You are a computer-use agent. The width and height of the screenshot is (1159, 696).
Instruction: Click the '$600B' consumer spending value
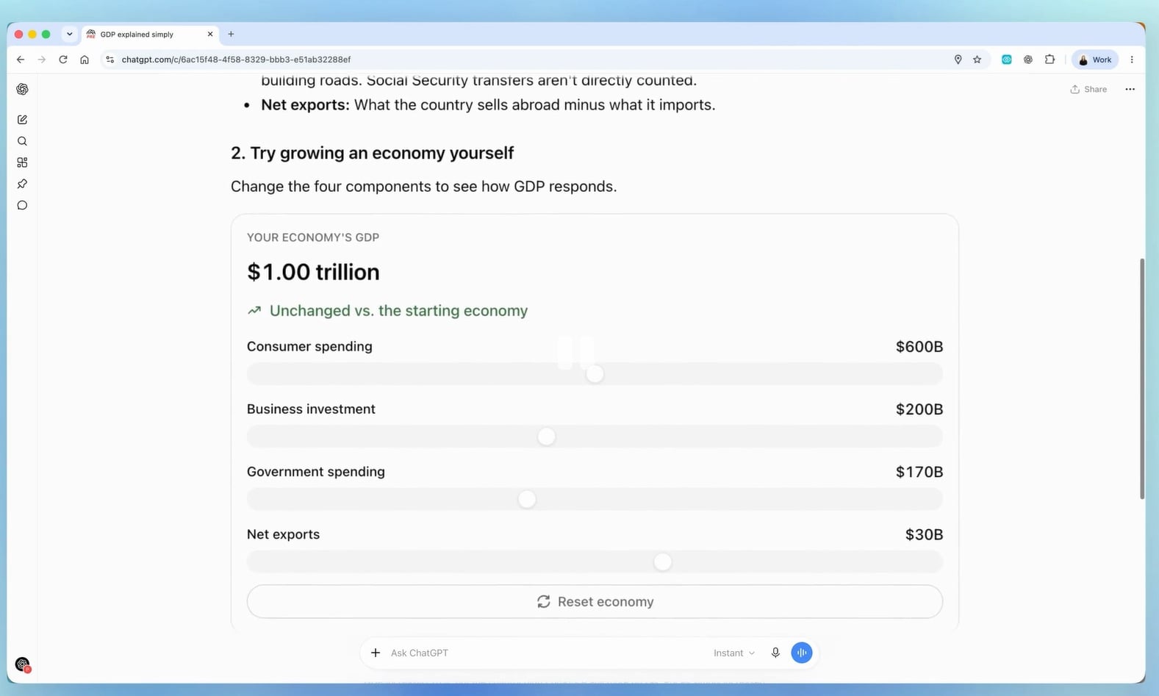click(x=919, y=347)
